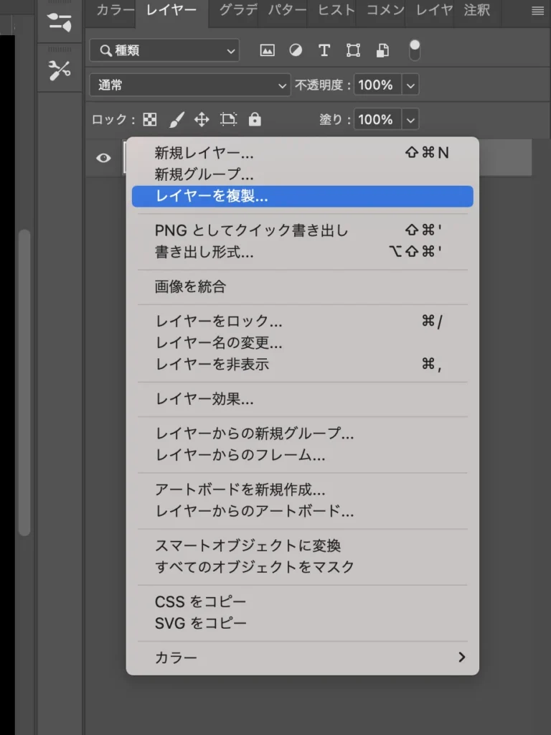Hide the layer using eye icon
The height and width of the screenshot is (735, 551).
tap(104, 158)
